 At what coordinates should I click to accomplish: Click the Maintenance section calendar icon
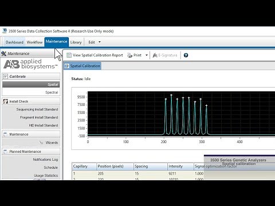pyautogui.click(x=5, y=134)
